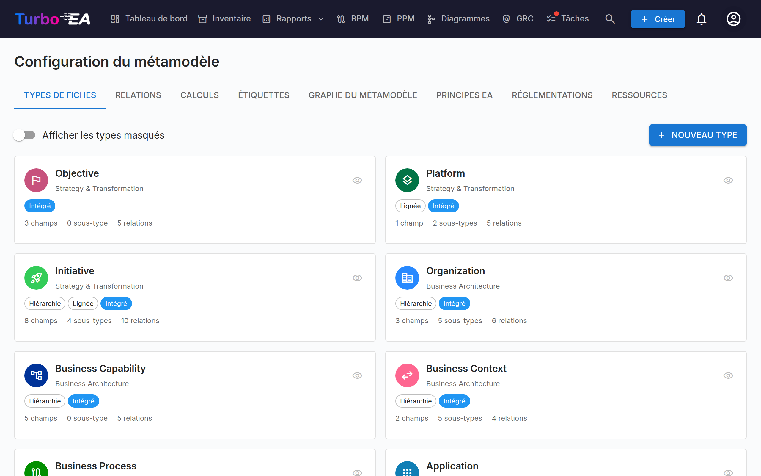The image size is (761, 476).
Task: Switch to the Relations tab
Action: tap(138, 95)
